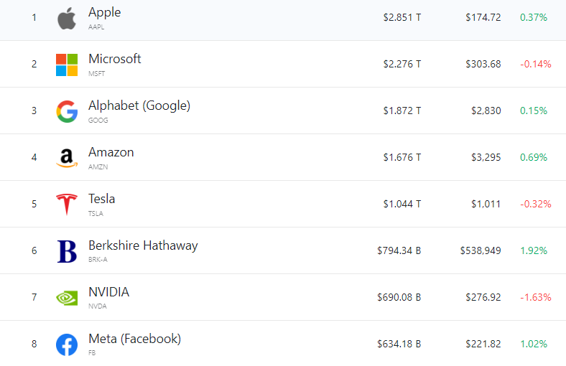Select the Amazon company name
Viewport: 566px width, 366px height.
[111, 152]
